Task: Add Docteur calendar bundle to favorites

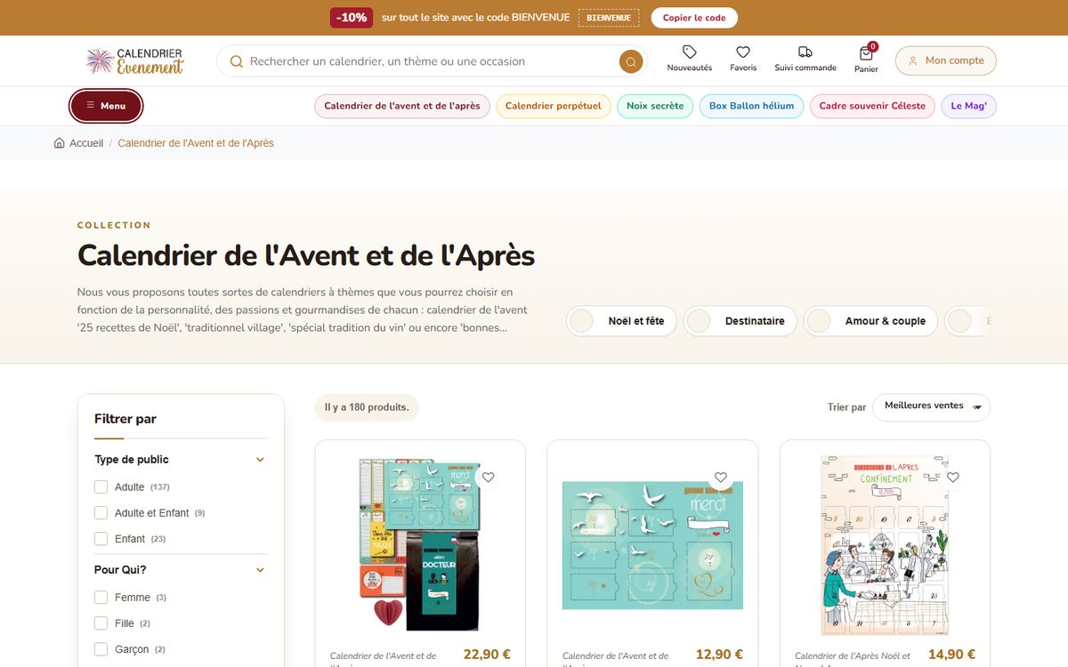Action: click(488, 478)
